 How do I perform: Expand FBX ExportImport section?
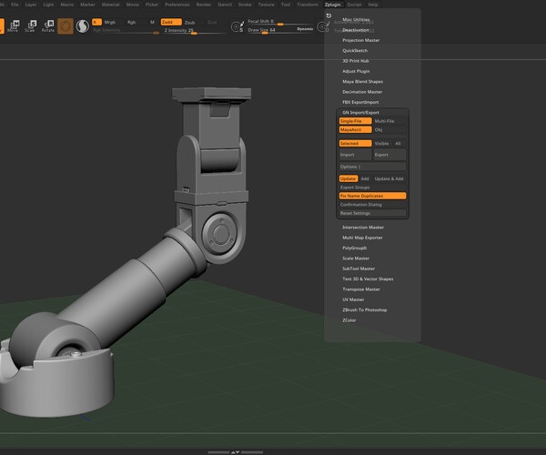pyautogui.click(x=360, y=102)
